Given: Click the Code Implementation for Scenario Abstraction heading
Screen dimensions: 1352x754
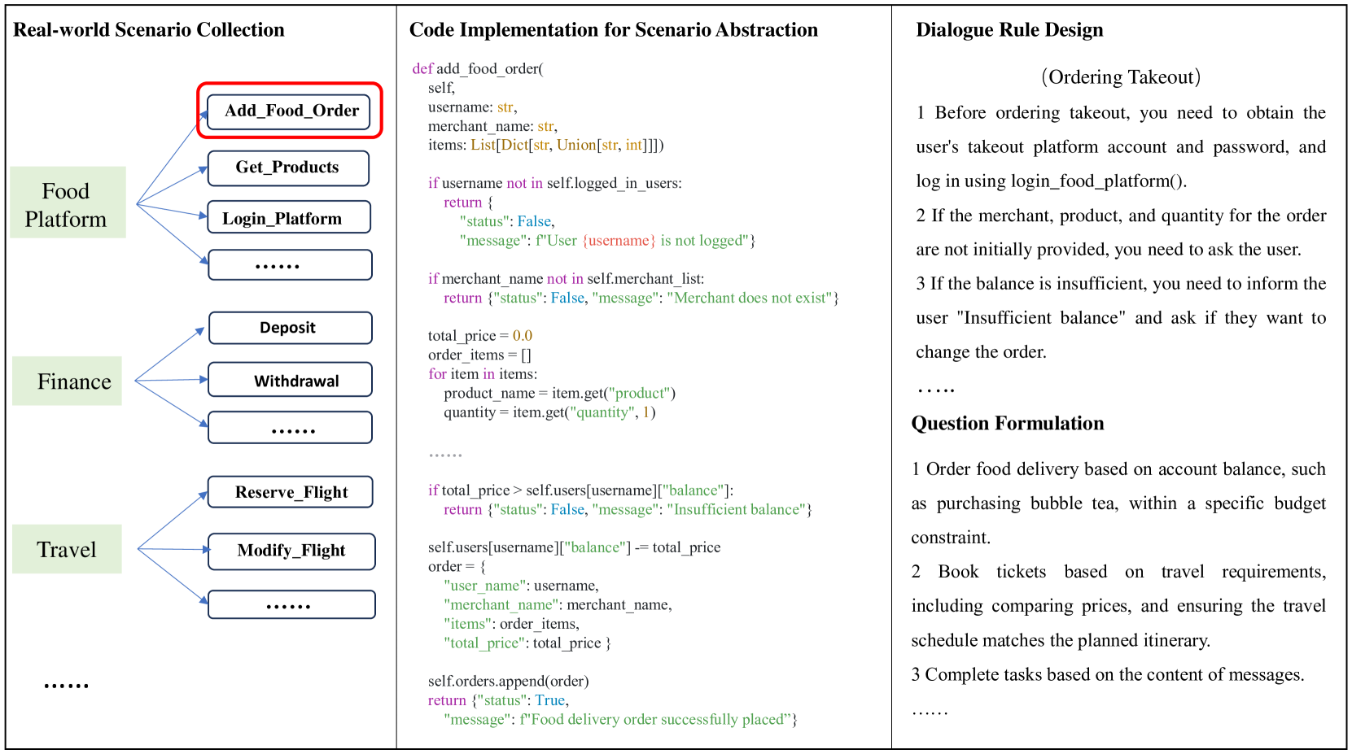Looking at the screenshot, I should [x=613, y=30].
